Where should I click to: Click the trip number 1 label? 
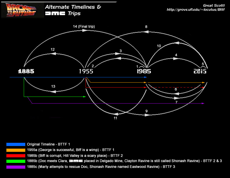pos(137,67)
